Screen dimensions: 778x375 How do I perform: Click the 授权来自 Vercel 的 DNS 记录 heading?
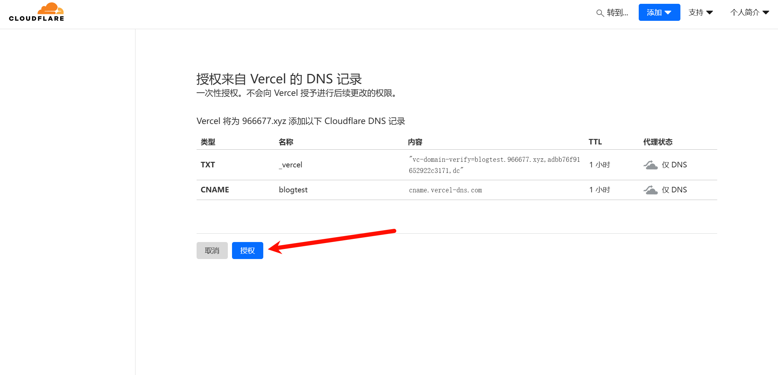tap(279, 79)
